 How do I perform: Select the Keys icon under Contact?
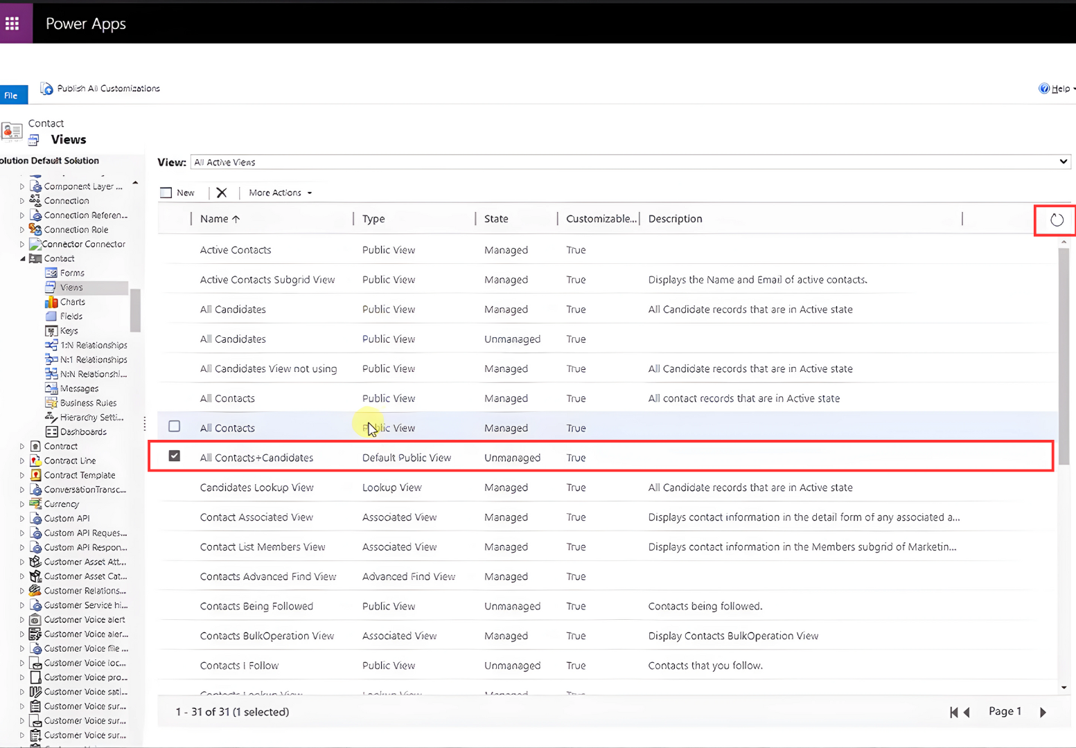tap(51, 331)
